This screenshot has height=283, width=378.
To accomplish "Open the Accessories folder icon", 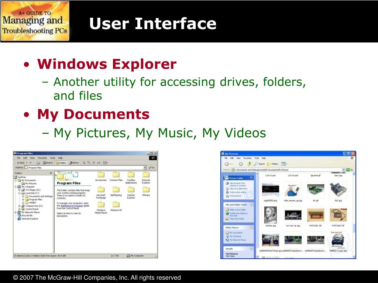I will point(101,175).
